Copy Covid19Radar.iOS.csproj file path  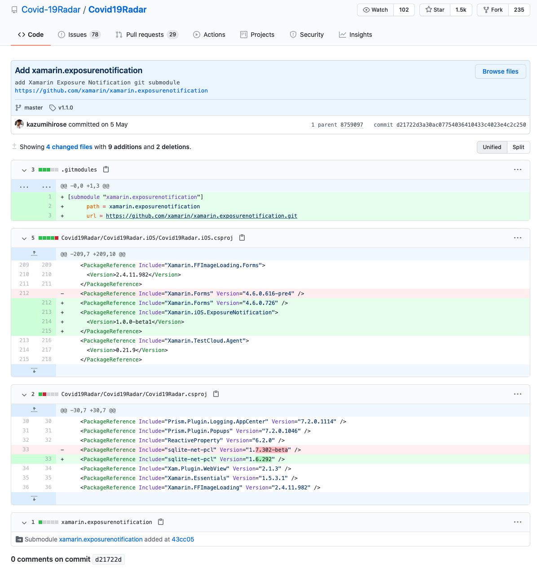(x=242, y=238)
